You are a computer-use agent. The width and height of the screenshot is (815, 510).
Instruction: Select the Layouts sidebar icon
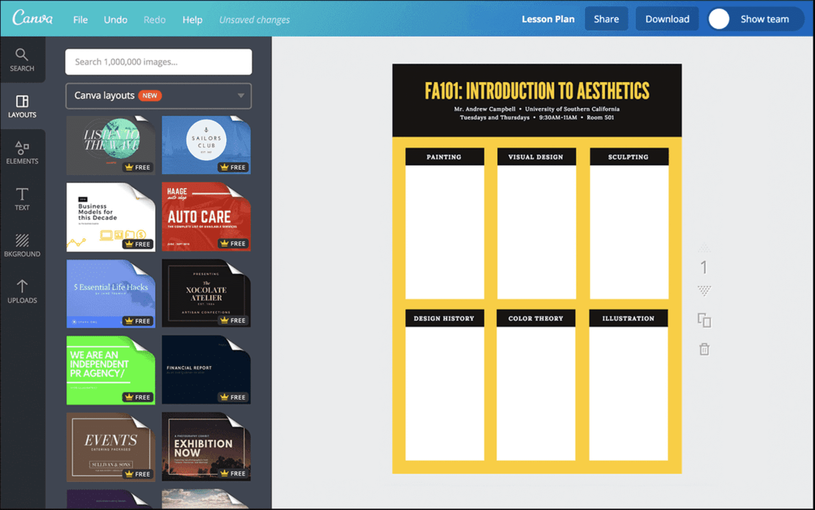tap(22, 106)
